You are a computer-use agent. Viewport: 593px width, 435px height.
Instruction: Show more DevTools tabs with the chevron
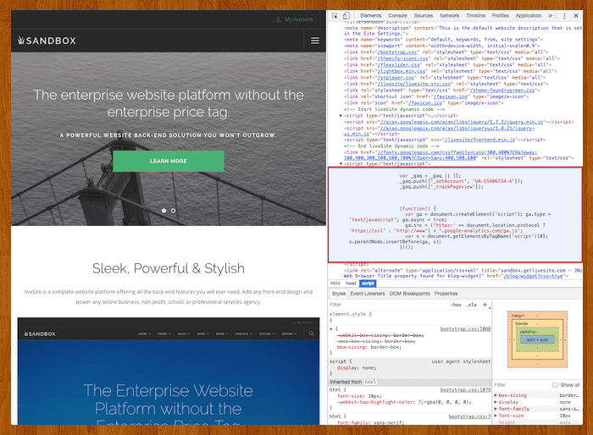551,16
